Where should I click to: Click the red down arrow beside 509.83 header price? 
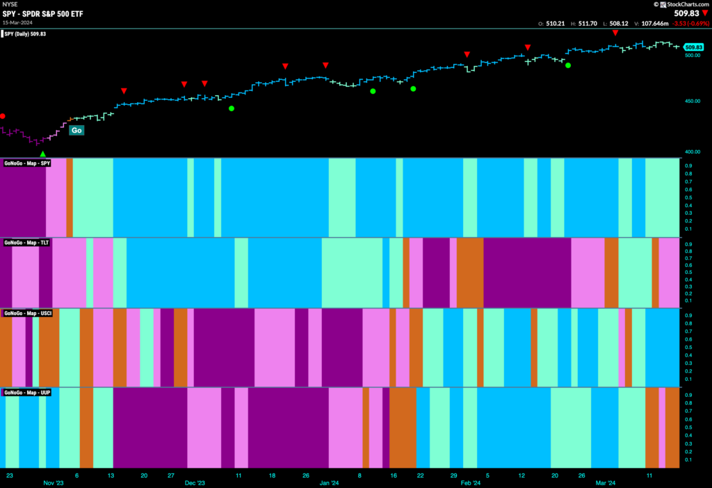click(705, 13)
